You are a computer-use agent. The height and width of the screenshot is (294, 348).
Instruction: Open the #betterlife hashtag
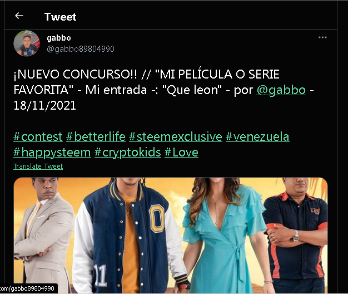96,136
